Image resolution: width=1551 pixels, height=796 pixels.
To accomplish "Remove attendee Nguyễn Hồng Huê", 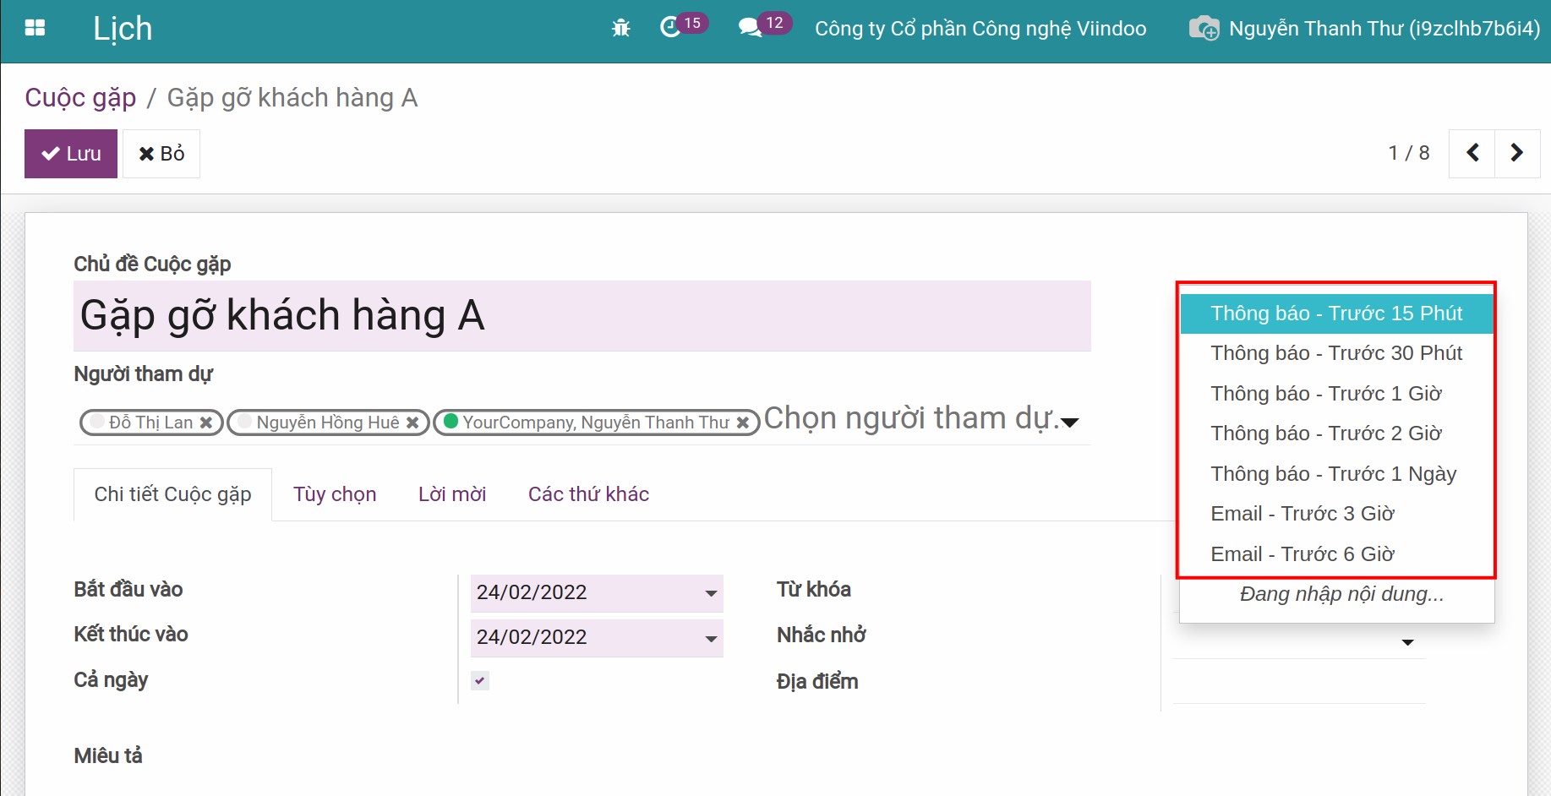I will [413, 422].
